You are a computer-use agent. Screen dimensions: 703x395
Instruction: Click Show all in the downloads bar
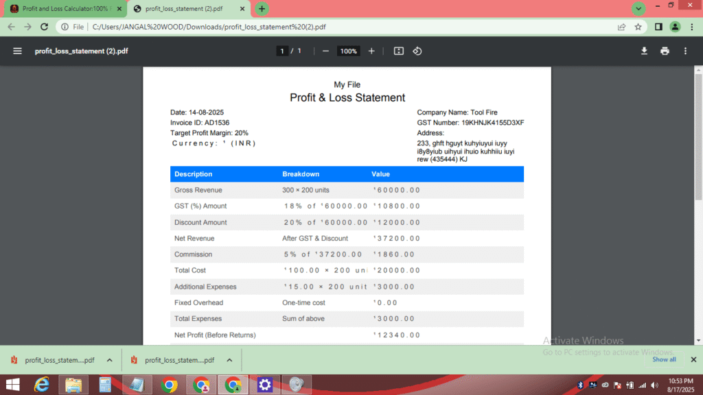tap(663, 359)
